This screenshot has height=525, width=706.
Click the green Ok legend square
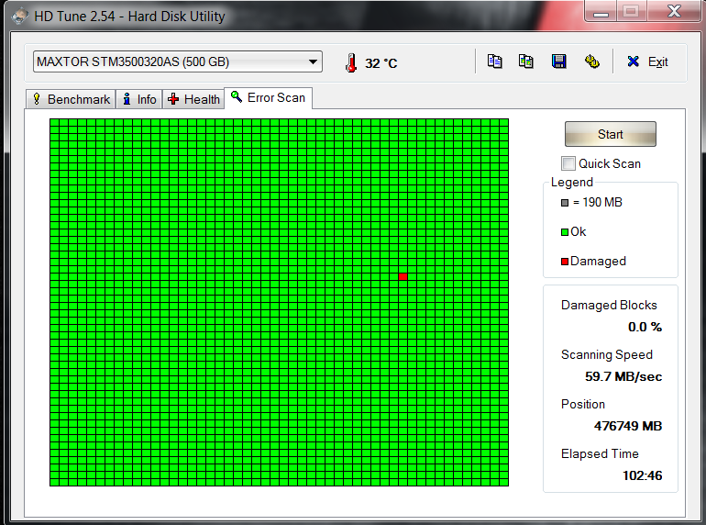[565, 232]
